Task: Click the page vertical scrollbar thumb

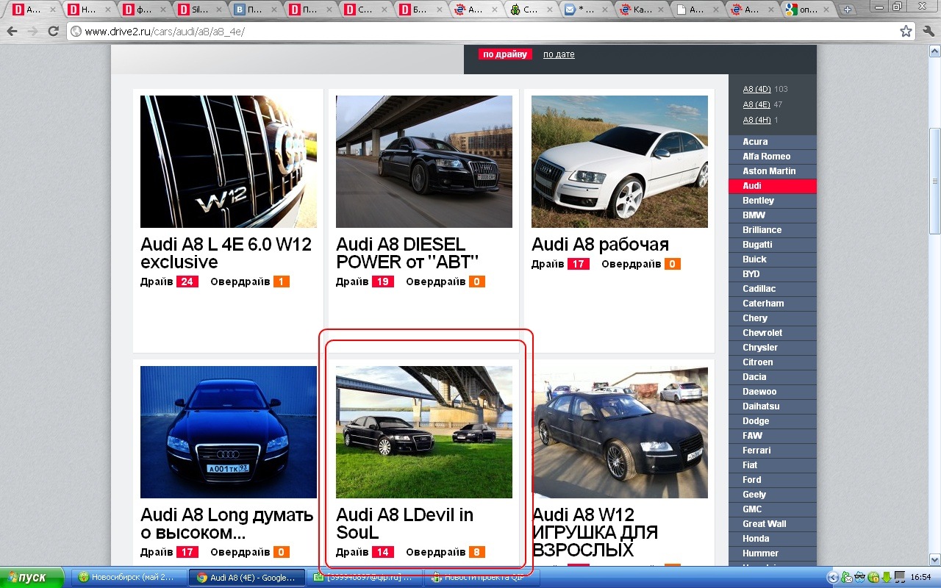Action: [x=934, y=181]
